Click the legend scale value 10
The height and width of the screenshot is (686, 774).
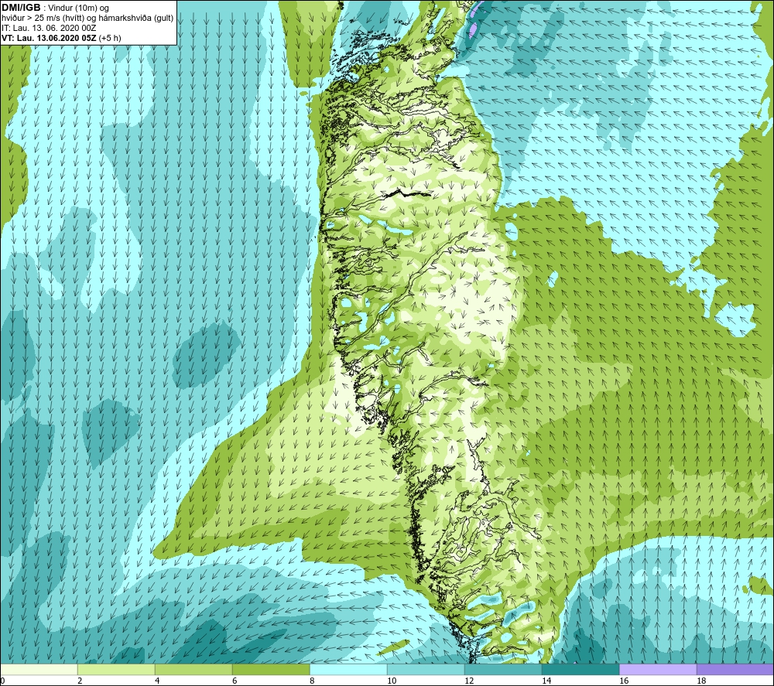click(392, 681)
